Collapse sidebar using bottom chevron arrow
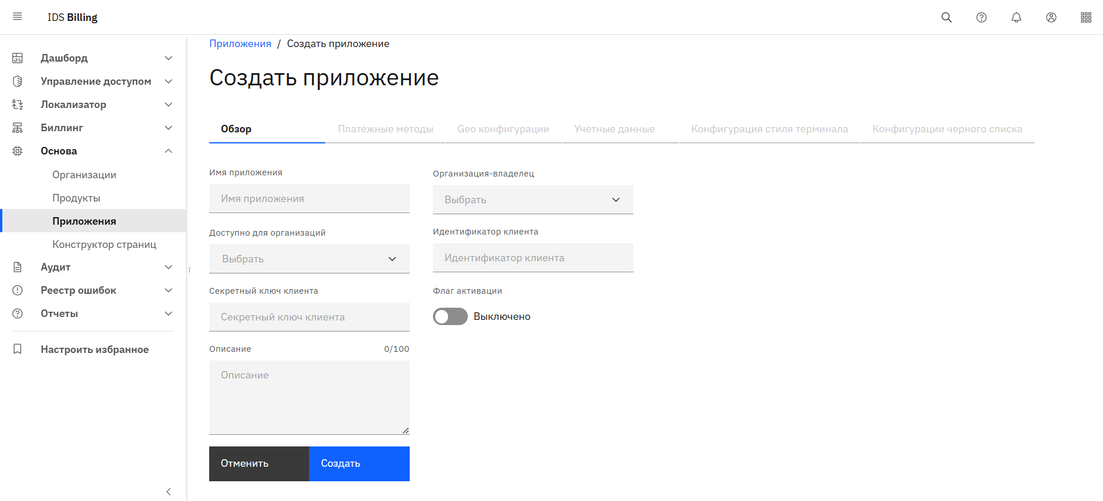 [169, 492]
